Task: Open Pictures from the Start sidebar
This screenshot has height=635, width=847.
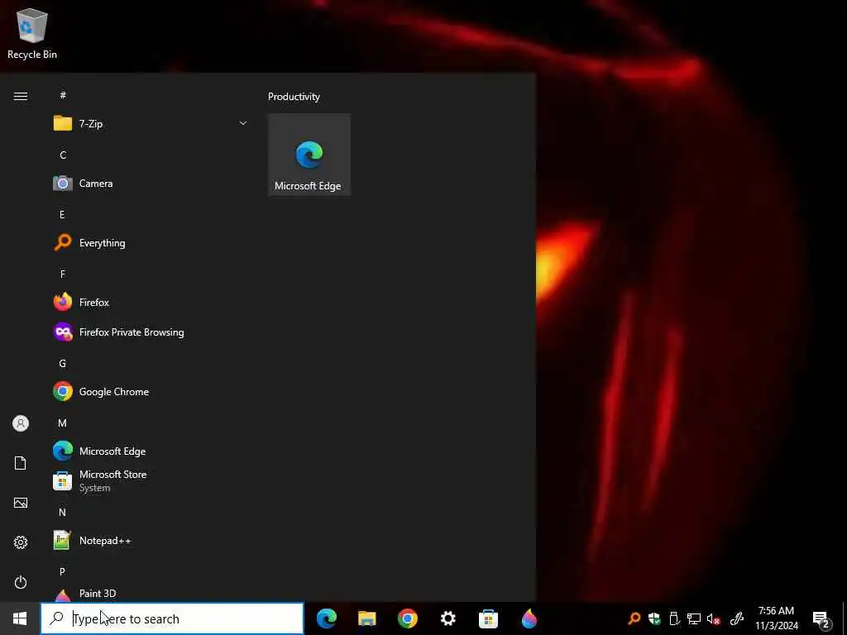Action: click(x=21, y=503)
